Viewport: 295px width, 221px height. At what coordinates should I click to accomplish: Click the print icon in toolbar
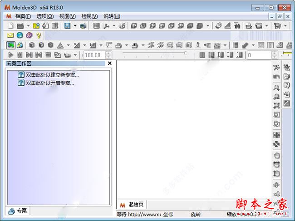(83, 25)
